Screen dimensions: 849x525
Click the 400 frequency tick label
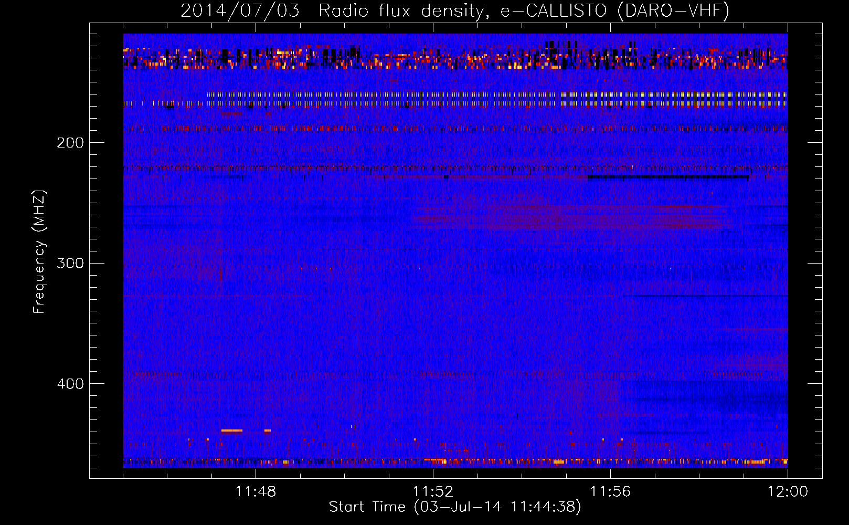pyautogui.click(x=70, y=384)
